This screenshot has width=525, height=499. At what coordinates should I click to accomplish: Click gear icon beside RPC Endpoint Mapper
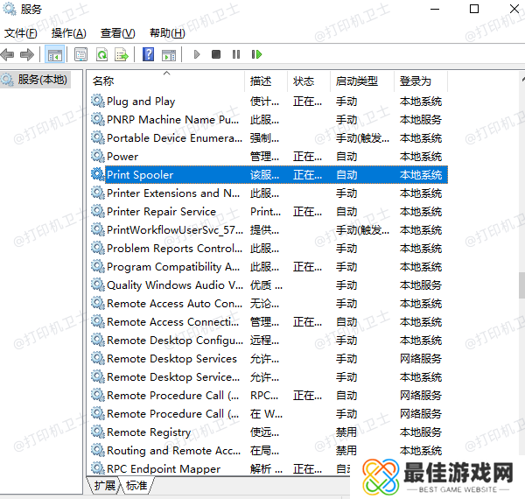[x=98, y=468]
